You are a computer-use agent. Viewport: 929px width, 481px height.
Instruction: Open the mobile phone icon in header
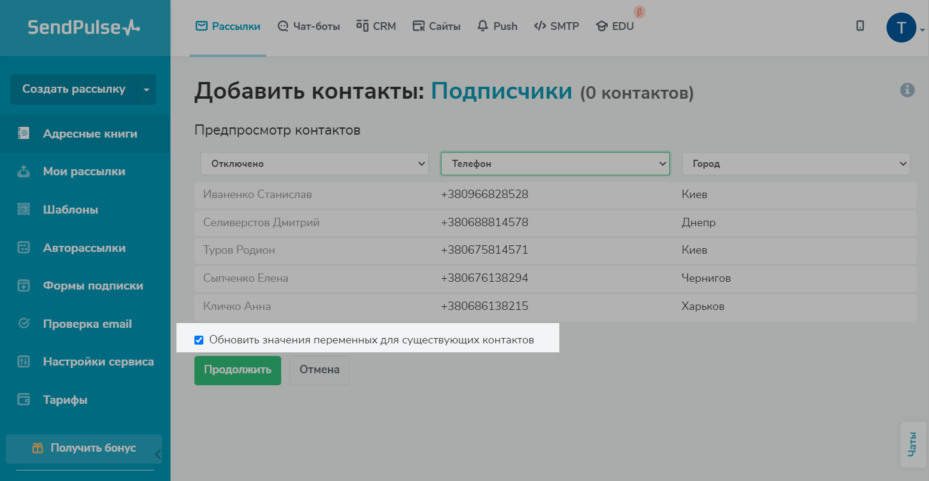(x=860, y=26)
